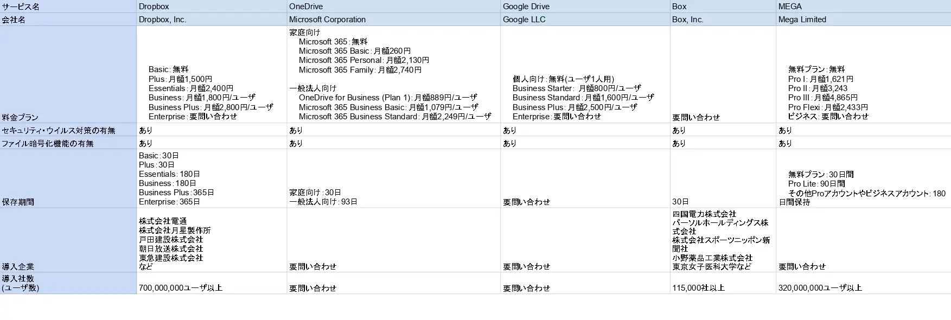Select the Box service name cell
951x320 pixels.
tap(723, 7)
